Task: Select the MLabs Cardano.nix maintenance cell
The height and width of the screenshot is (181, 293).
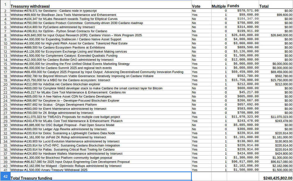Action: tap(101, 92)
